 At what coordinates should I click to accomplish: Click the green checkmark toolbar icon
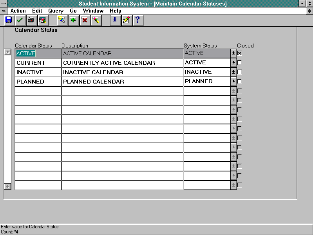pos(20,20)
